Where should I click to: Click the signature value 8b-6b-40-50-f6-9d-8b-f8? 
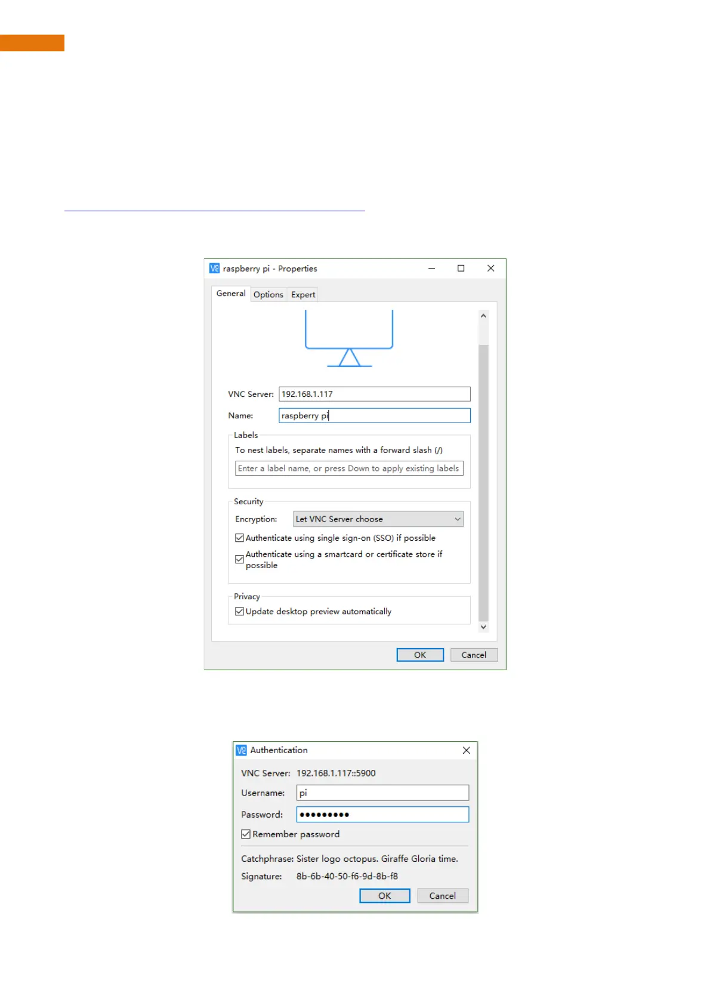coord(347,876)
